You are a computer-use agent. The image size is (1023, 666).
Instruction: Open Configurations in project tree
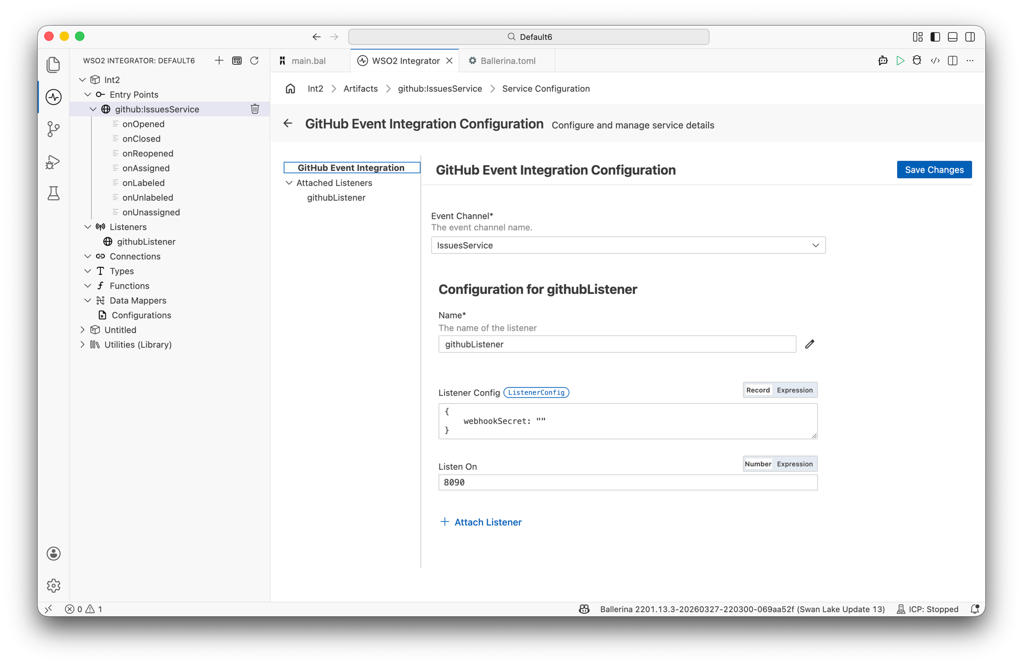[141, 315]
